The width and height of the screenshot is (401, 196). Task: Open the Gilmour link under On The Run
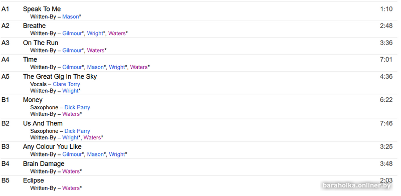pos(72,51)
